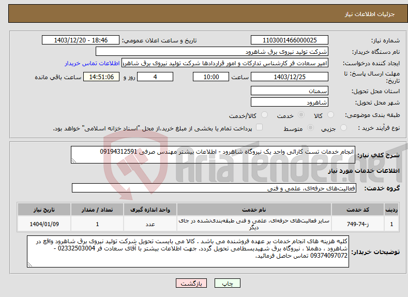The height and width of the screenshot is (297, 408).
Task: Click the resize handle of buyer notes textarea
Action: (x=30, y=265)
